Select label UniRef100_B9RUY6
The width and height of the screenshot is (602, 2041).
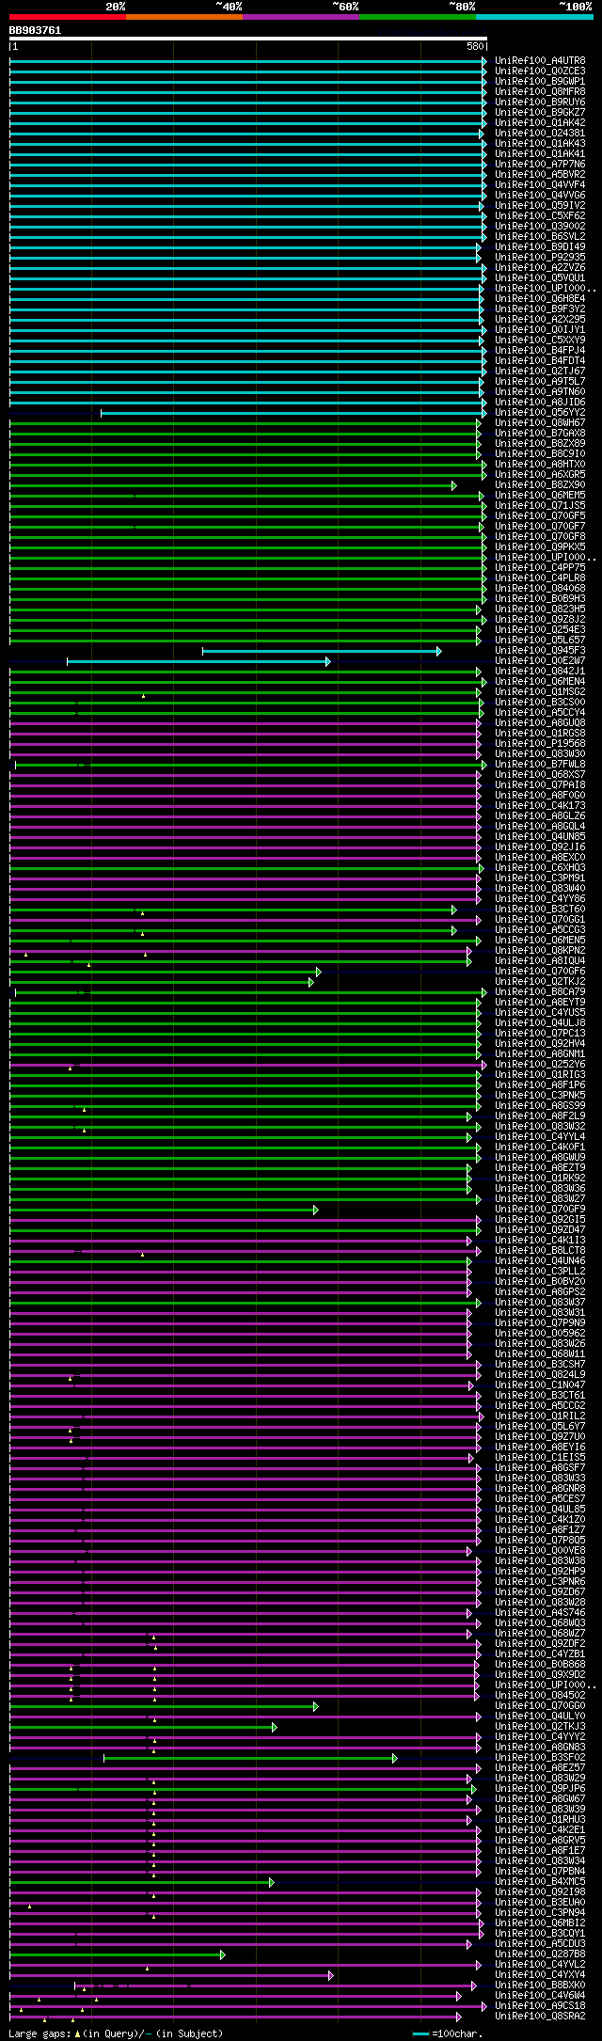point(540,103)
